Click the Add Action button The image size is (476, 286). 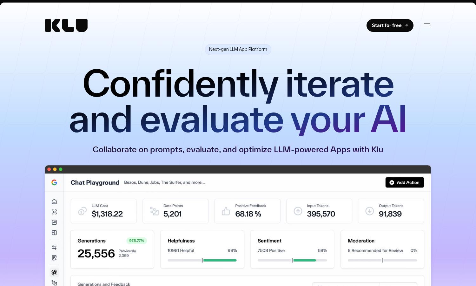pyautogui.click(x=405, y=182)
